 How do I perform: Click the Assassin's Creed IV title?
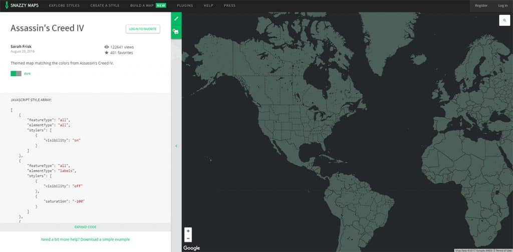pyautogui.click(x=47, y=28)
